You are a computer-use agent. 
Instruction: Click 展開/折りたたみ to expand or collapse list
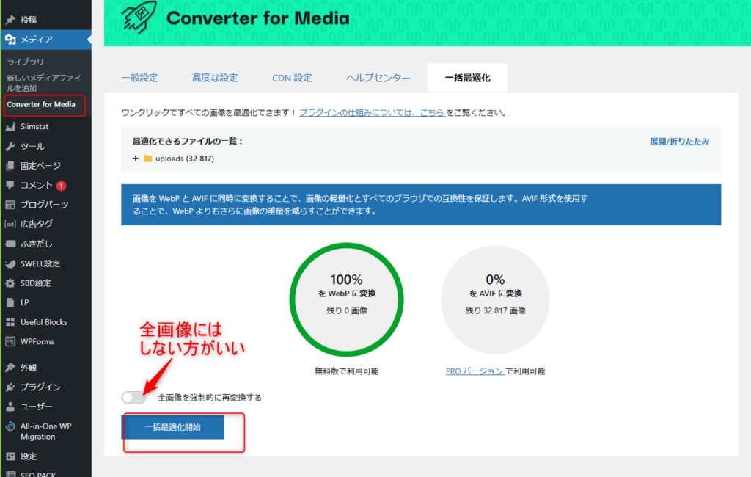click(x=679, y=142)
